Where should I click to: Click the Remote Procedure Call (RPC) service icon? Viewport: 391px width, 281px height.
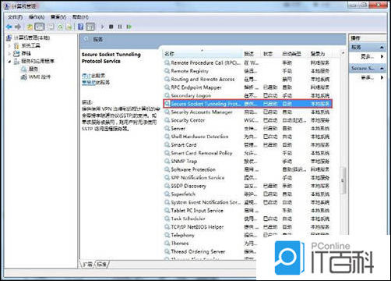[x=167, y=62]
